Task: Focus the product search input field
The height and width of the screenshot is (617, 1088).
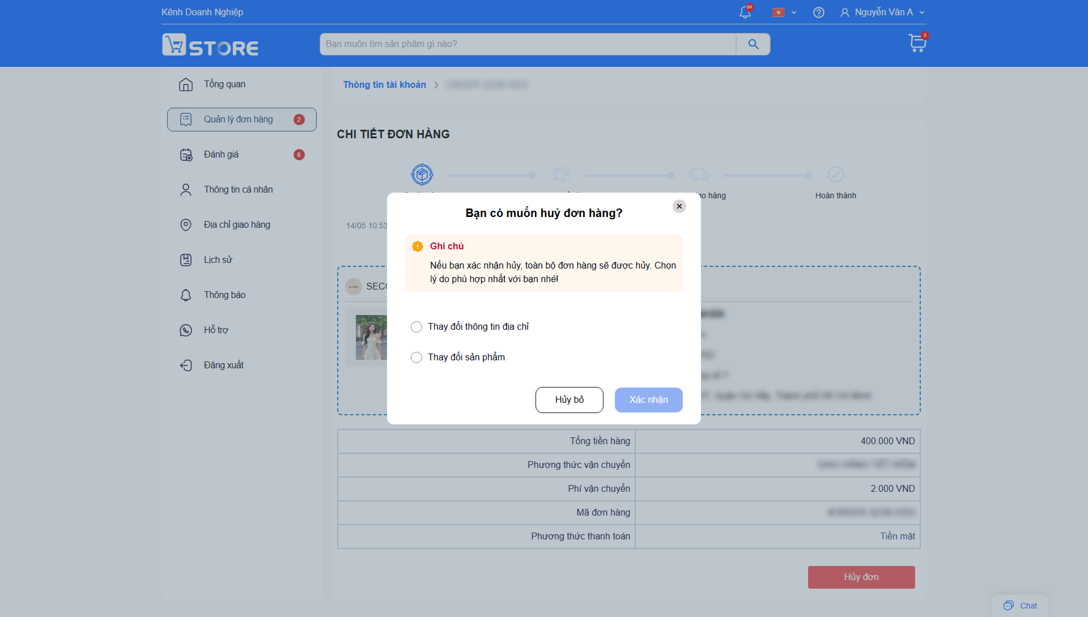Action: 528,44
